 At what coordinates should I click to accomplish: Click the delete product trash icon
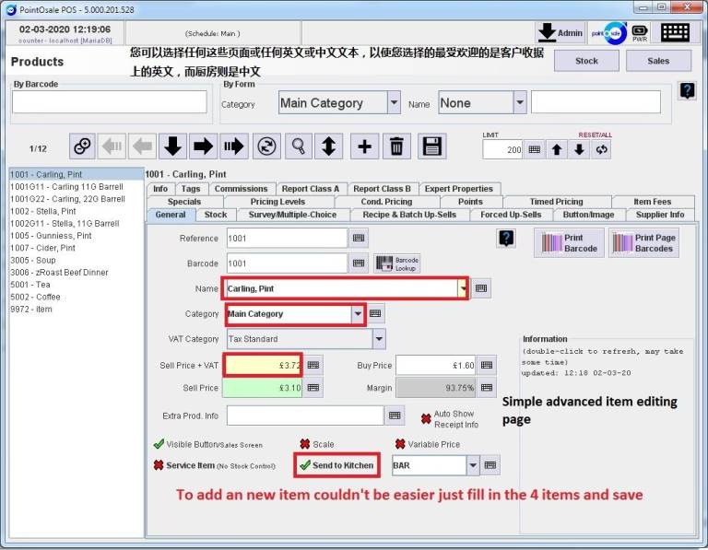[396, 146]
